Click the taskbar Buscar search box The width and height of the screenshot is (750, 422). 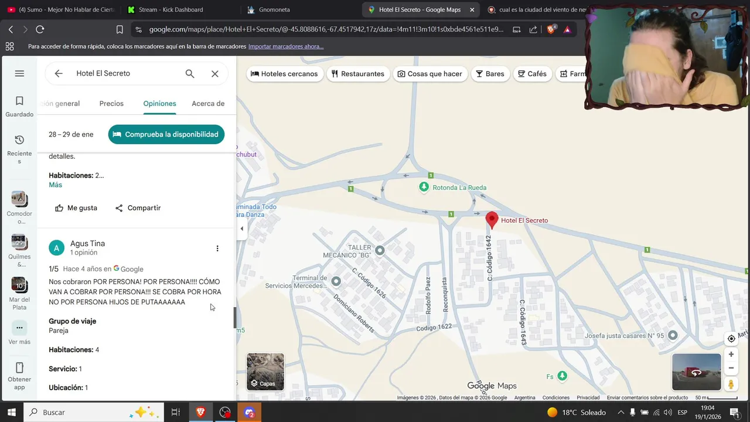94,412
